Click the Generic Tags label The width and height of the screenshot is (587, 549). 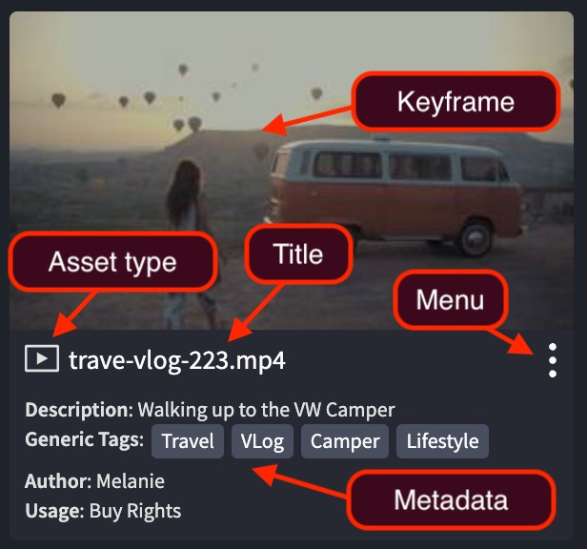(84, 439)
